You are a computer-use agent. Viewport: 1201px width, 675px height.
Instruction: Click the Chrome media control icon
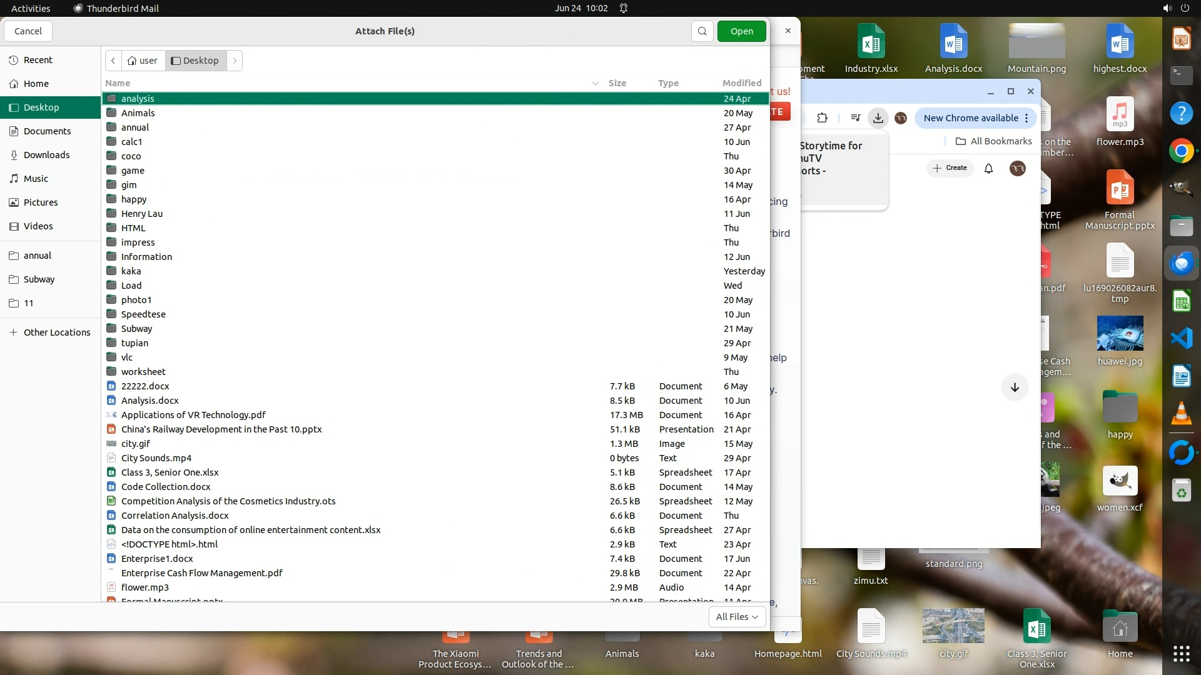click(x=855, y=118)
